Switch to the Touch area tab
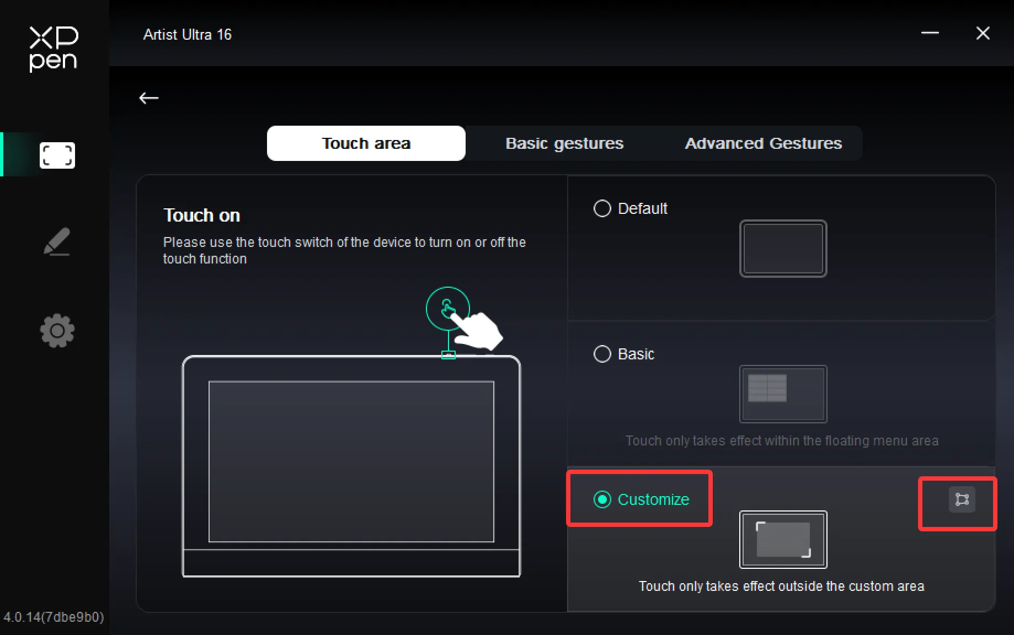 coord(366,143)
